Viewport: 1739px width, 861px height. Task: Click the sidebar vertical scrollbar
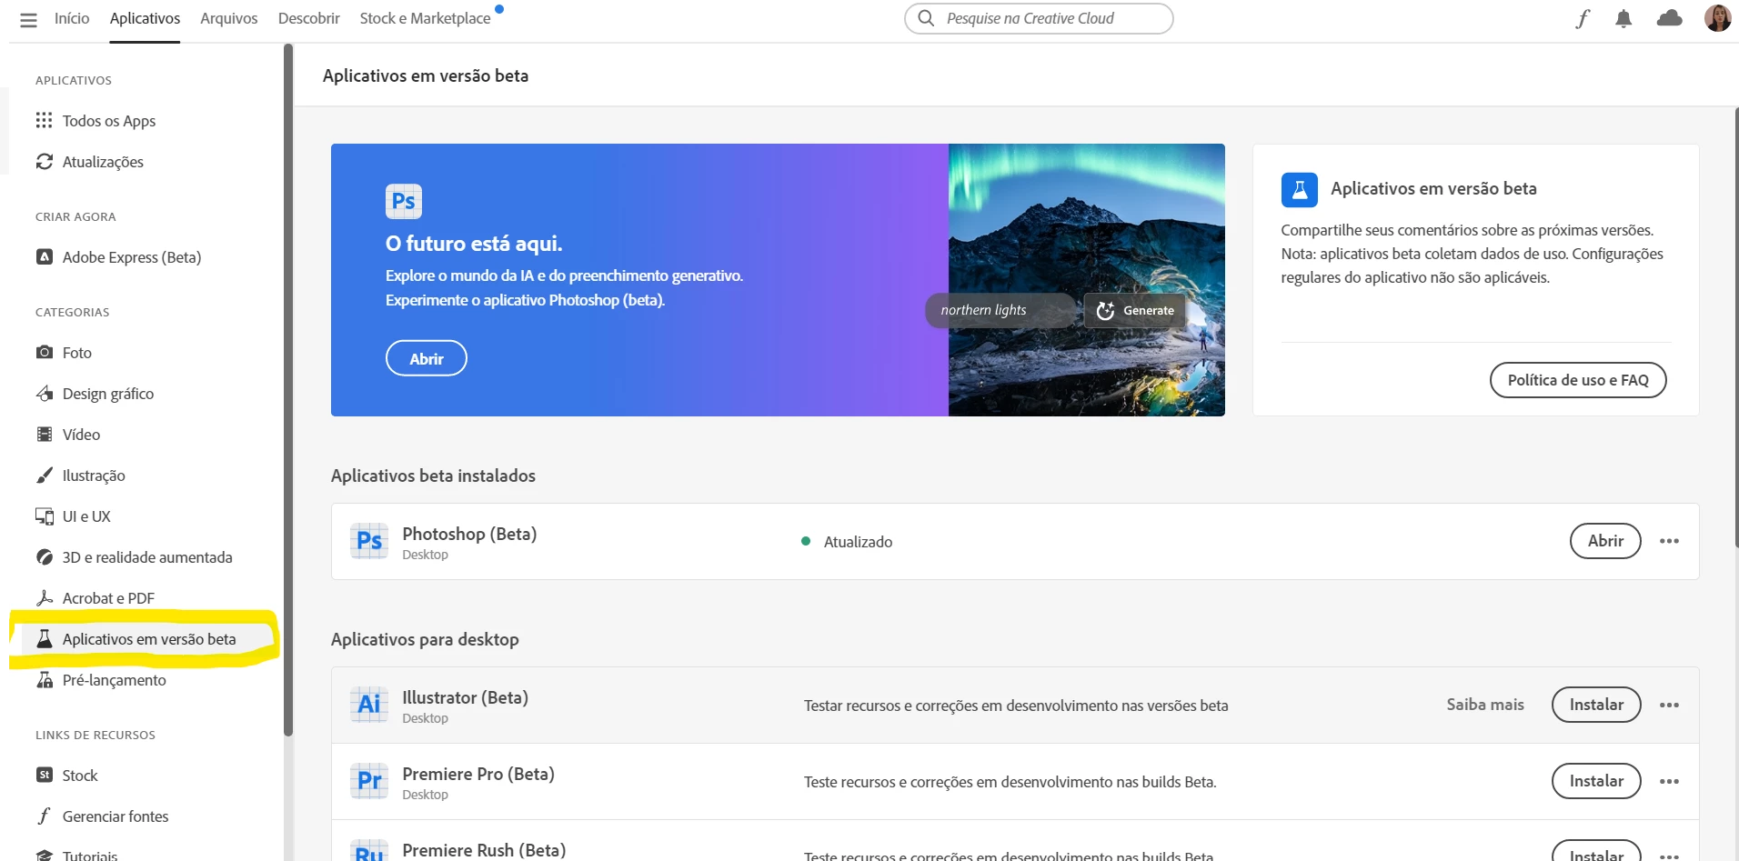click(288, 391)
